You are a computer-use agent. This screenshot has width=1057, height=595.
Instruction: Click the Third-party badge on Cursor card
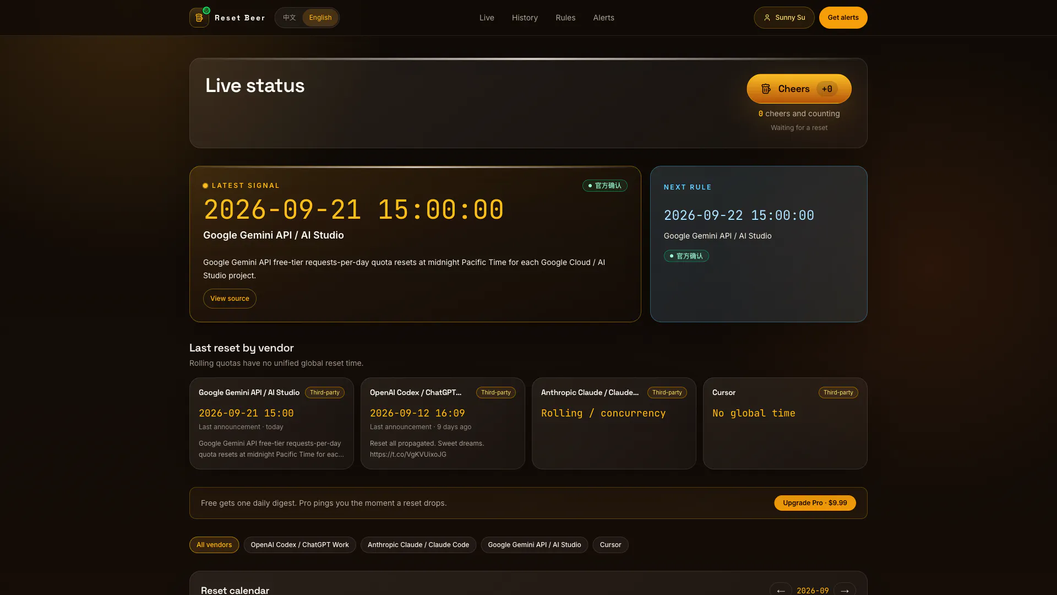pos(838,393)
